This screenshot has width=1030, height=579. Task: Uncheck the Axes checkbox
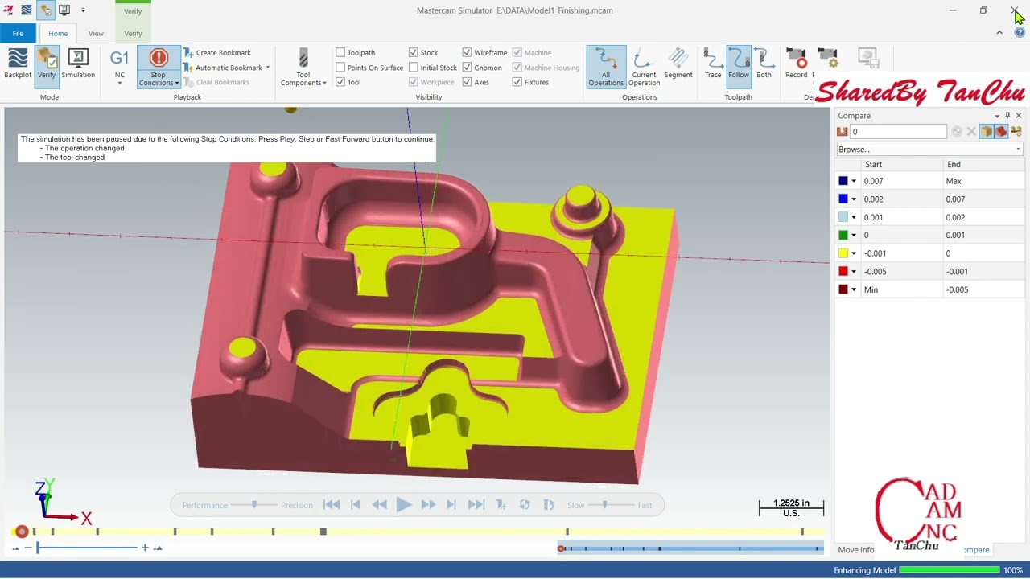[467, 82]
